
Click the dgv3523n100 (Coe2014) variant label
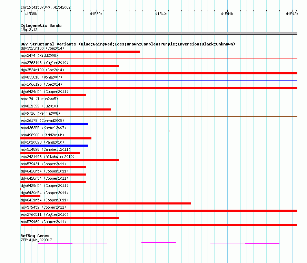42,48
